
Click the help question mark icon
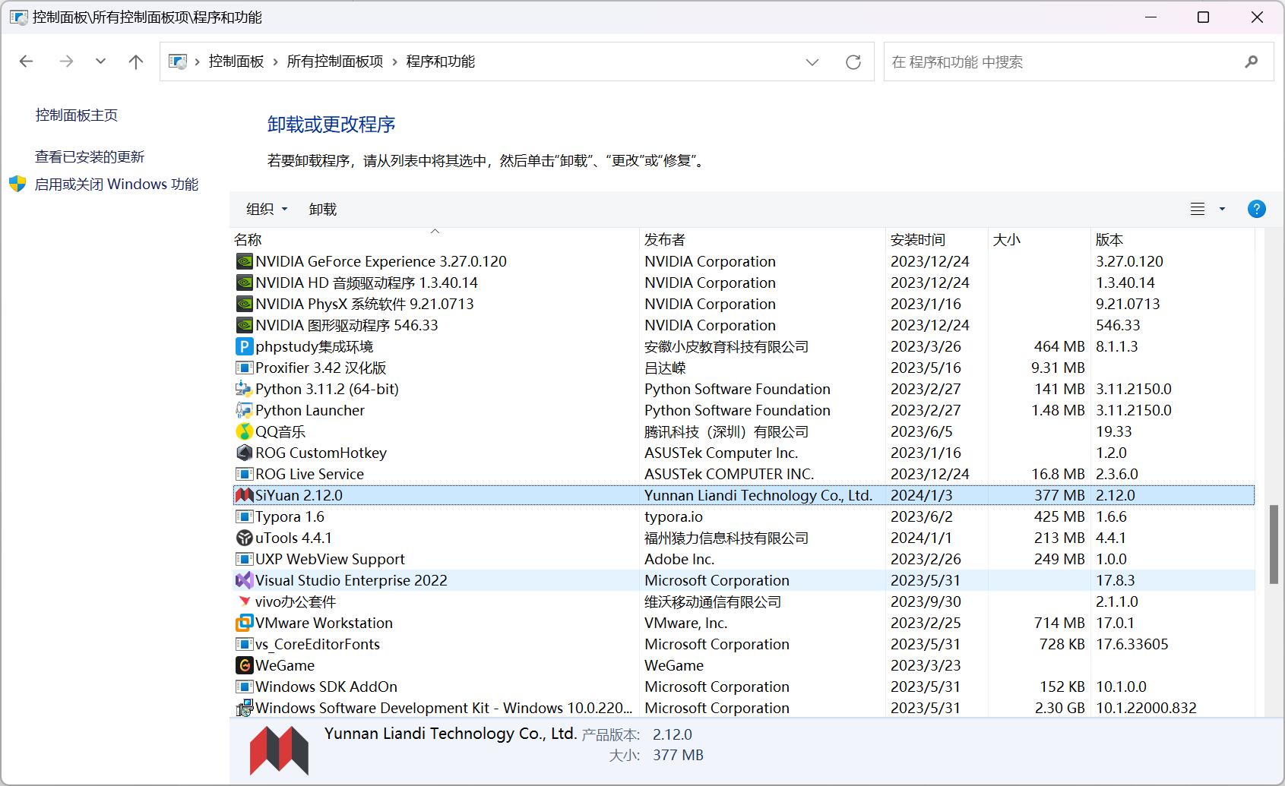[x=1256, y=209]
